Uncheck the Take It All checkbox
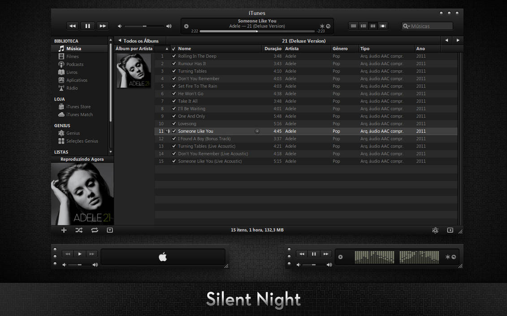This screenshot has height=316, width=507. pyautogui.click(x=174, y=101)
